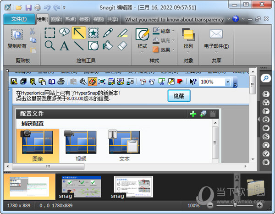Select the Highlighter tool
This screenshot has height=214, width=275.
[x=122, y=33]
